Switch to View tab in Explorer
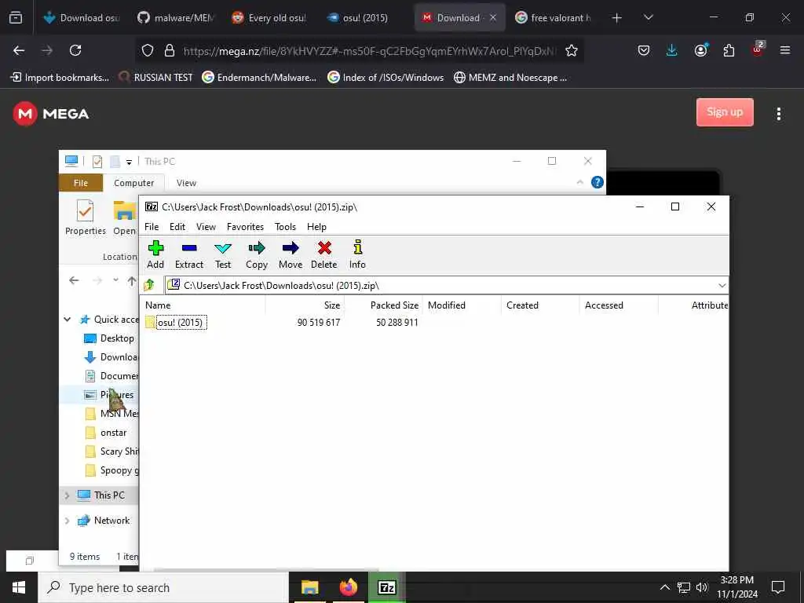804x603 pixels. [186, 183]
